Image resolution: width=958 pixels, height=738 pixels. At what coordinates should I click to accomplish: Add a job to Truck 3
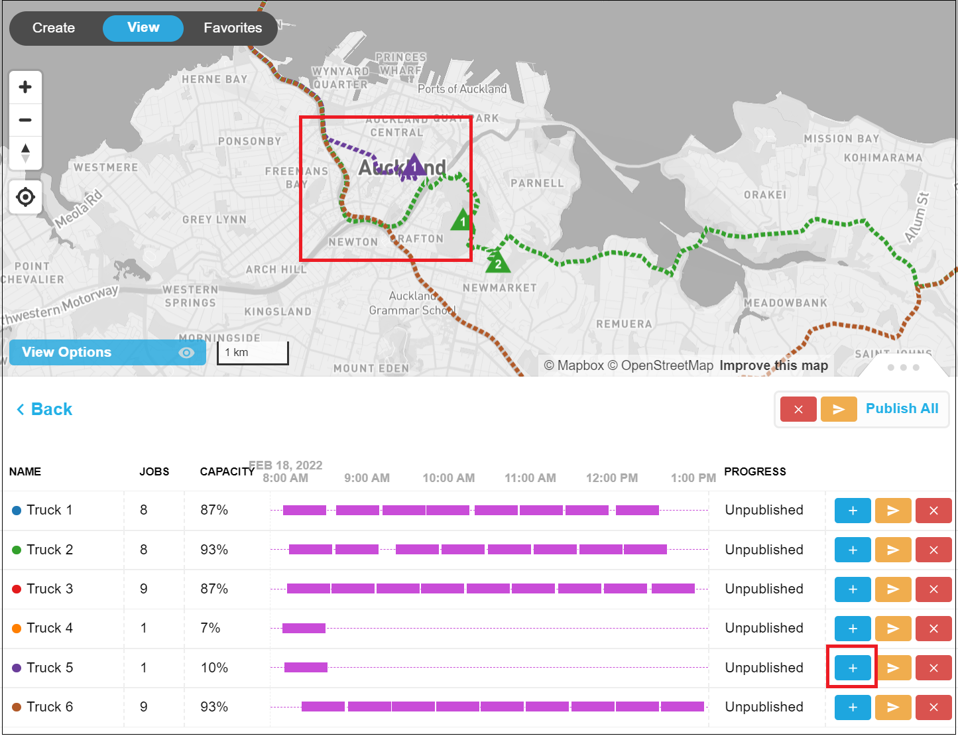point(853,589)
